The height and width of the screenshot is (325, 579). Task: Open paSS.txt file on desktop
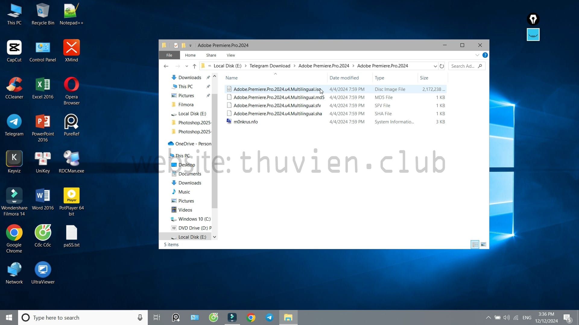click(x=71, y=236)
